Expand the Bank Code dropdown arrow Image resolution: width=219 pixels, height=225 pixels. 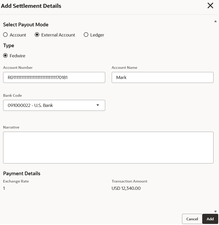[98, 105]
